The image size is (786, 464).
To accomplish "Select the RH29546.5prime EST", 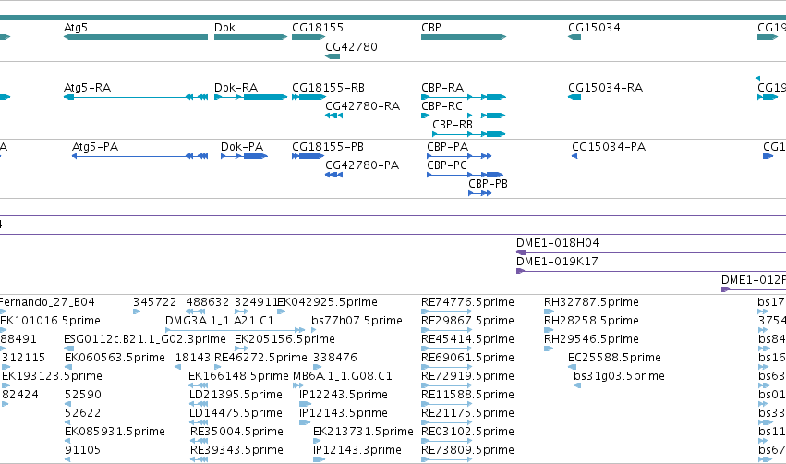I will 549,348.
